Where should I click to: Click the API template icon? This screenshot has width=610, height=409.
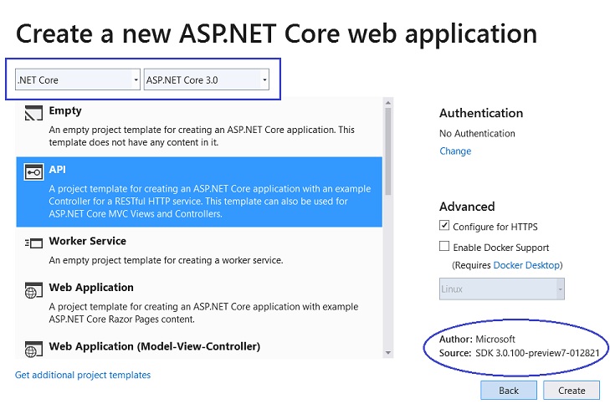pos(33,172)
